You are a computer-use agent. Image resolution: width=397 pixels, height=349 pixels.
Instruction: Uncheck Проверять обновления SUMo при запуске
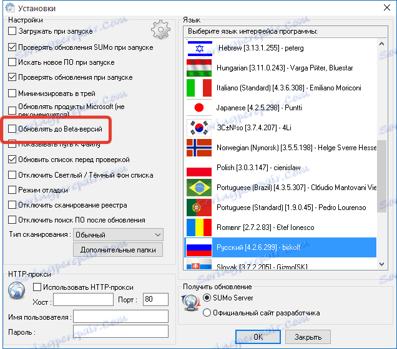[x=12, y=47]
